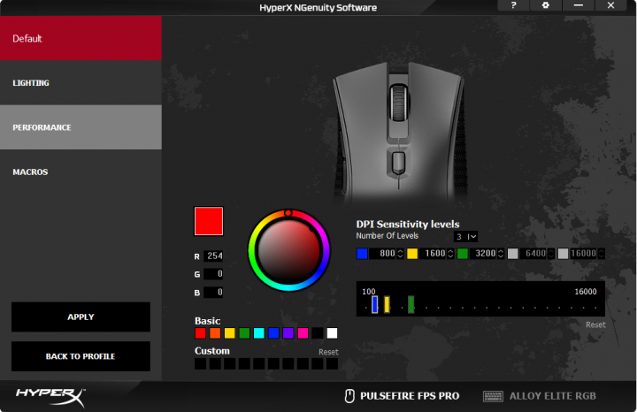Click the help question mark icon

[513, 6]
